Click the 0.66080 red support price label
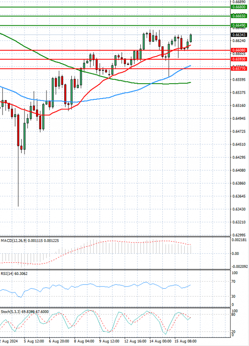The height and width of the screenshot is (346, 249). [239, 50]
